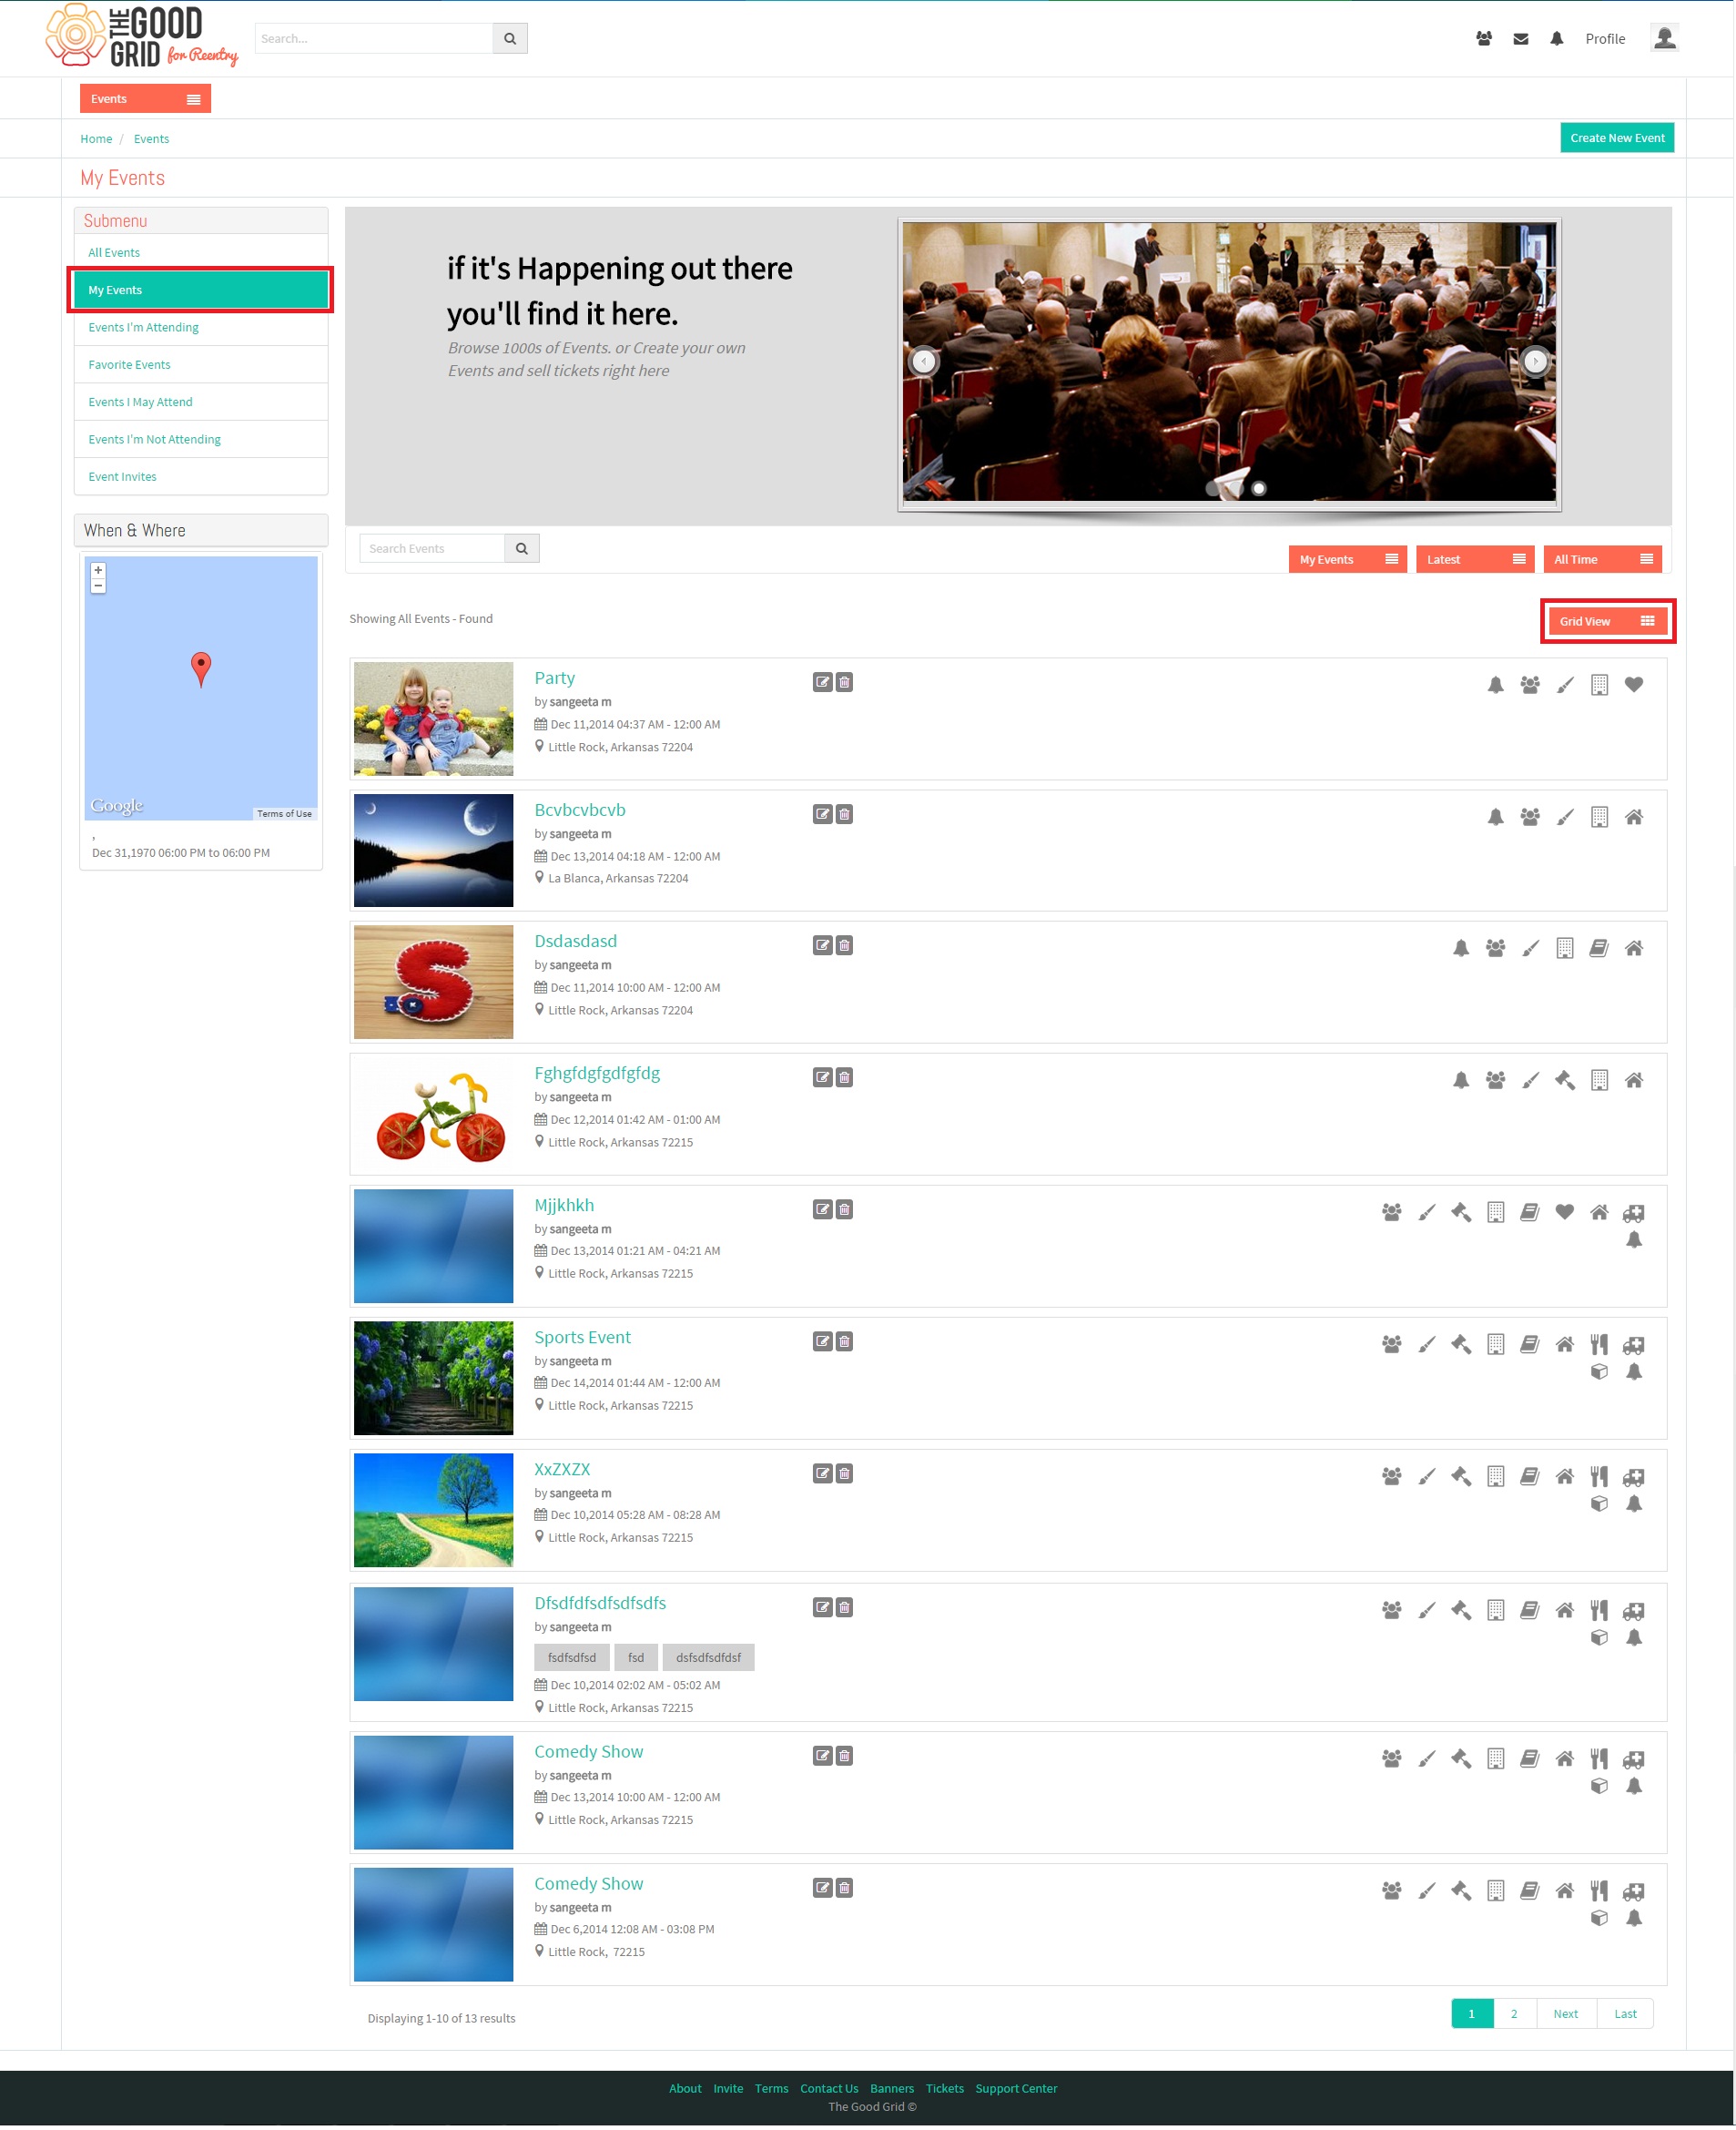Zoom in on the When & Where map
1736x2130 pixels.
click(98, 570)
